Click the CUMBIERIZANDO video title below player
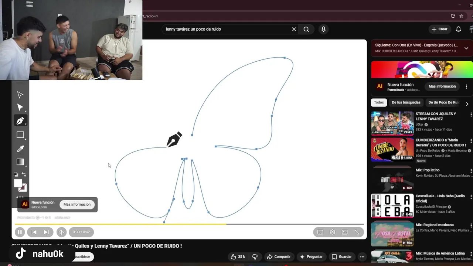The width and height of the screenshot is (473, 266). pos(97,246)
